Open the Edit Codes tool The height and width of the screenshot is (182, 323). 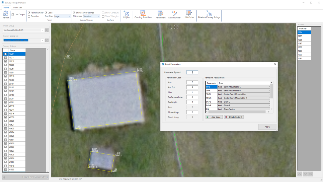[189, 14]
